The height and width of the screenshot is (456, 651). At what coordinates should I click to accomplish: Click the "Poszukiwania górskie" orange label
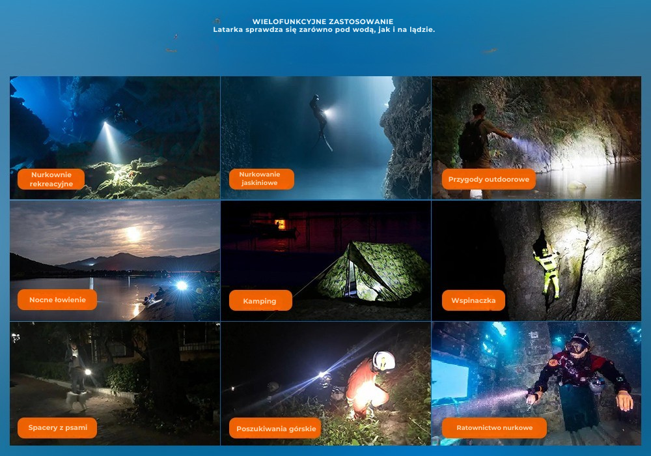pyautogui.click(x=275, y=428)
